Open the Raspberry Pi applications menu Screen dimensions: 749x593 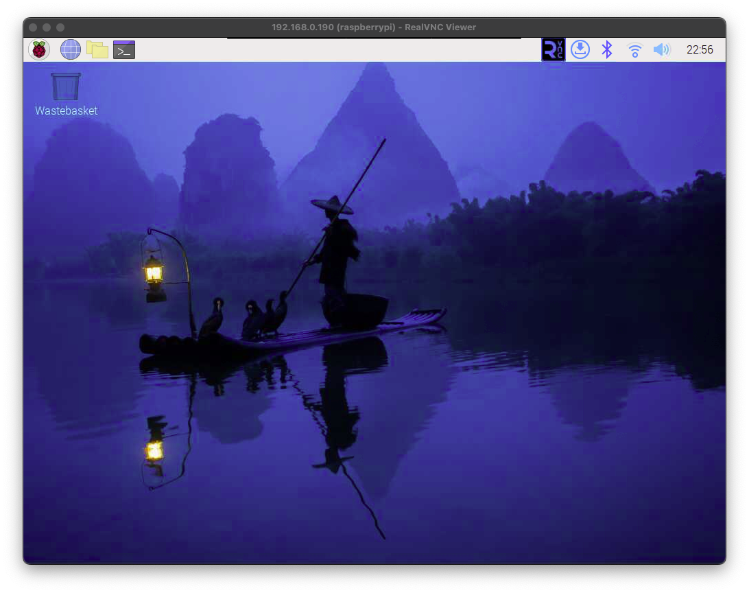[39, 49]
